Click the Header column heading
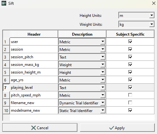157x134 pixels. pyautogui.click(x=34, y=34)
